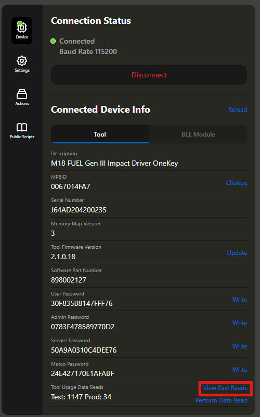Select firmware version 2.1.0.18
The height and width of the screenshot is (417, 260).
63,257
